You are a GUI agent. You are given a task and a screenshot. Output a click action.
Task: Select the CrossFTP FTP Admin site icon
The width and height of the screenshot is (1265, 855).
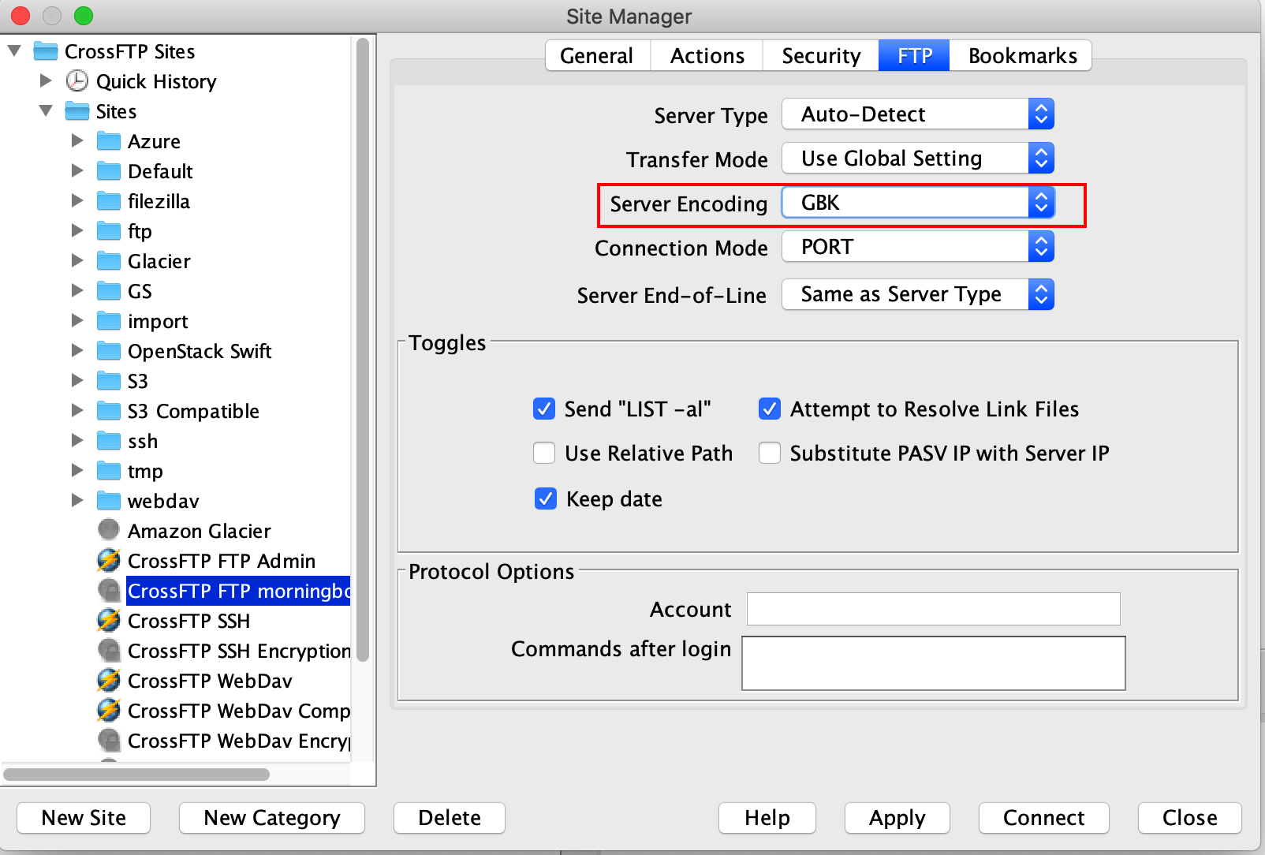pyautogui.click(x=109, y=561)
